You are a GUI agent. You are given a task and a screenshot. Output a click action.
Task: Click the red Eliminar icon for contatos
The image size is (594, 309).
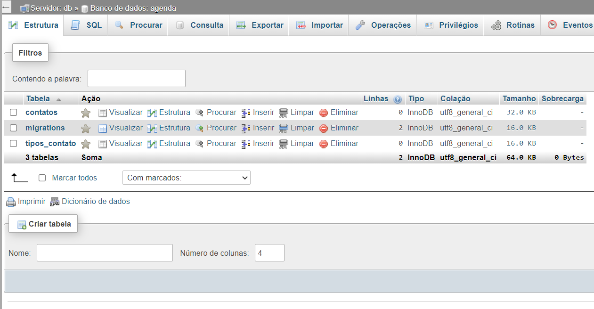324,113
